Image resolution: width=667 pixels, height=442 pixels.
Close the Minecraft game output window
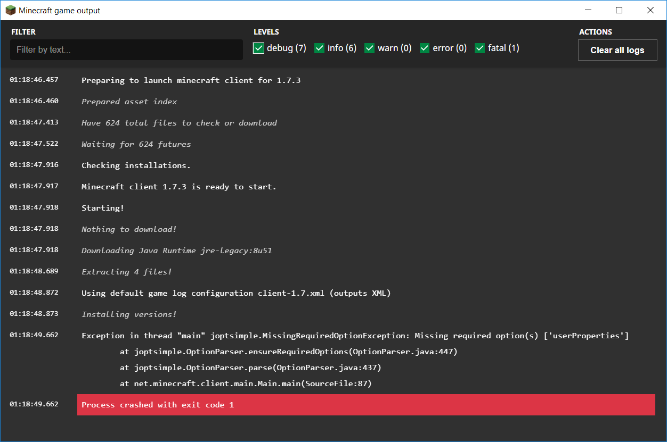pos(650,10)
